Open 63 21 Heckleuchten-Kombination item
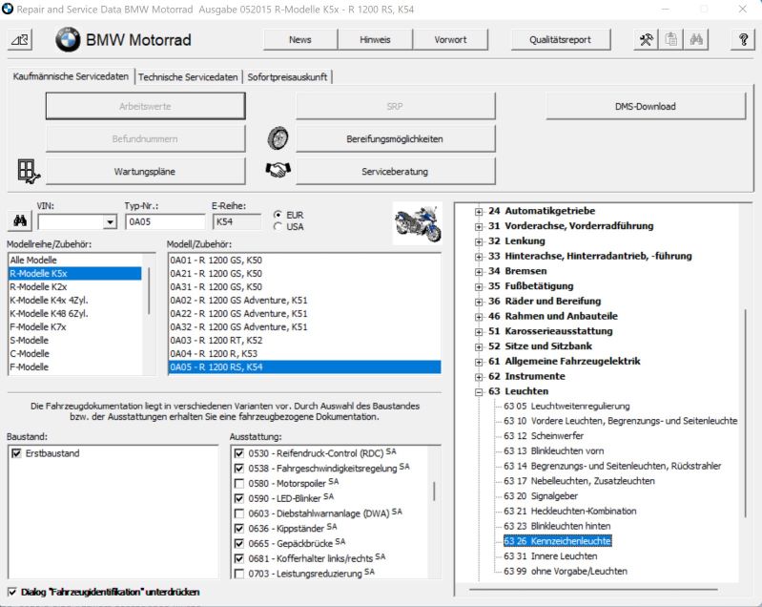The width and height of the screenshot is (762, 607). coord(570,512)
